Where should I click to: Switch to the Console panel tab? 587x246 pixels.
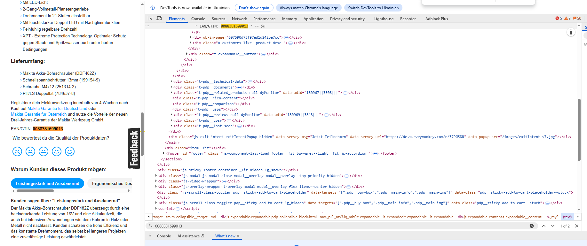coord(198,19)
